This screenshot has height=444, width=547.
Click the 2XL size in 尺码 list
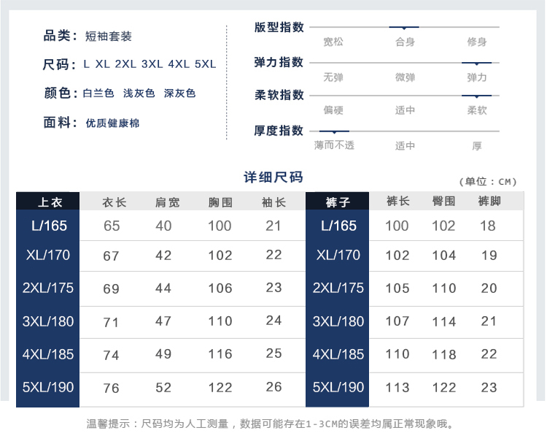[x=125, y=64]
